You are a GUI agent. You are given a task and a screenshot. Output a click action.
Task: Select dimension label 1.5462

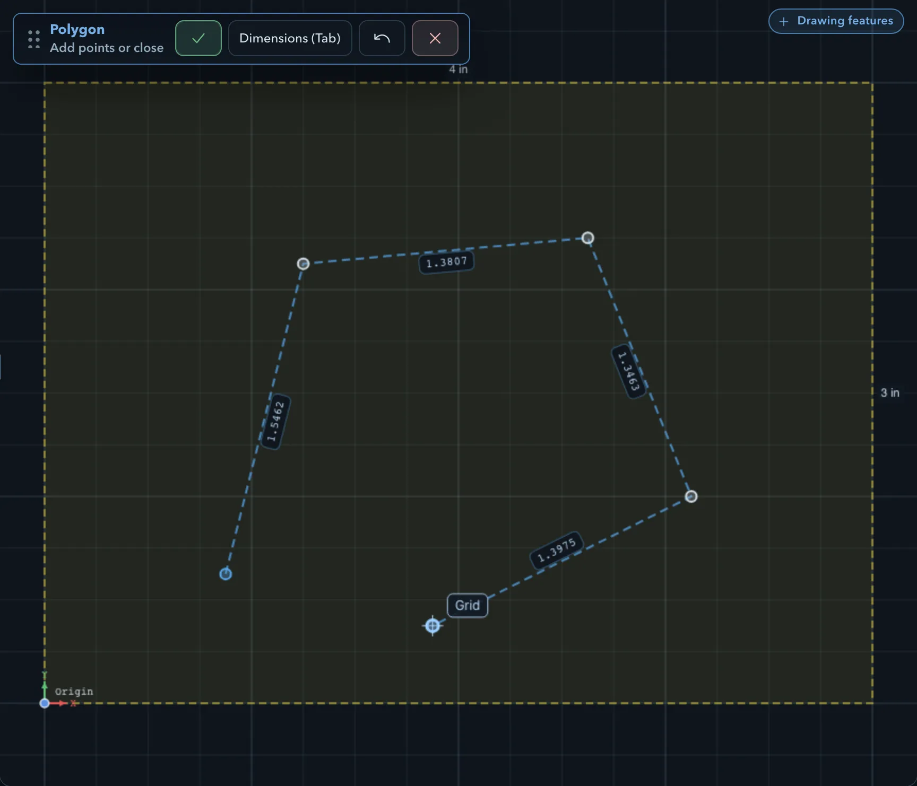[276, 422]
